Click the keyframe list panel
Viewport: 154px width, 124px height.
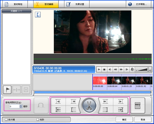click(x=16, y=49)
